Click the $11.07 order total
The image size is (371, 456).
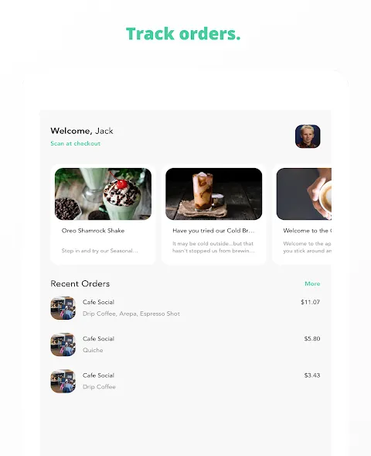click(x=311, y=302)
